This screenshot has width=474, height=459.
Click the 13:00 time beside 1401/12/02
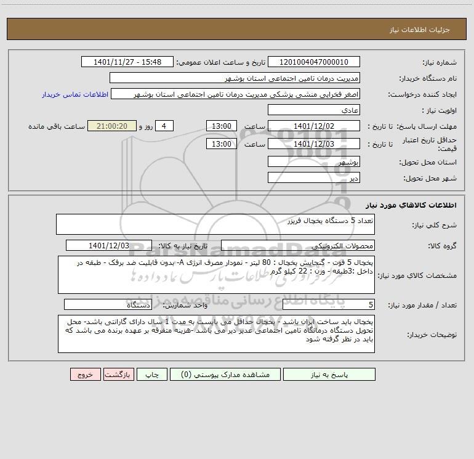221,126
